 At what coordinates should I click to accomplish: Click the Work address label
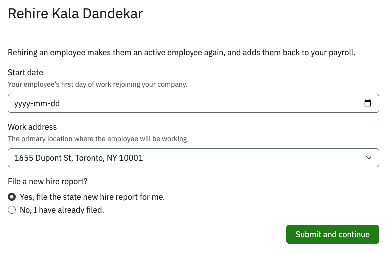pyautogui.click(x=32, y=127)
